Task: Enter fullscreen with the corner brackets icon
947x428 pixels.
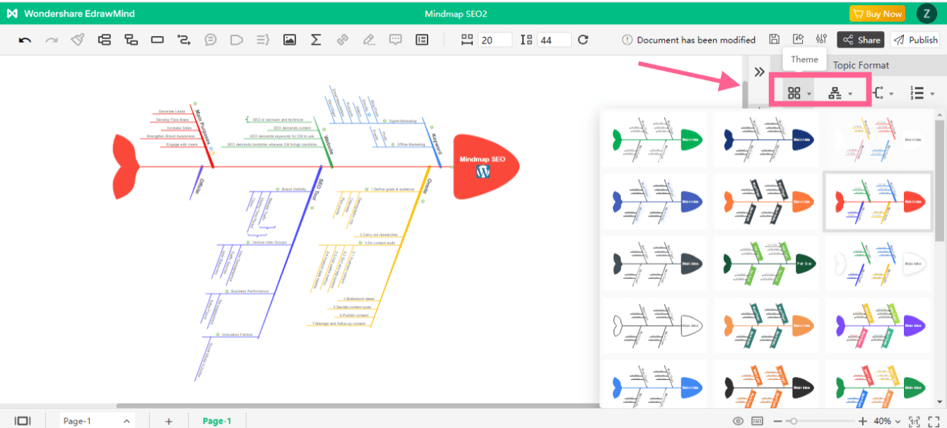Action: 933,421
